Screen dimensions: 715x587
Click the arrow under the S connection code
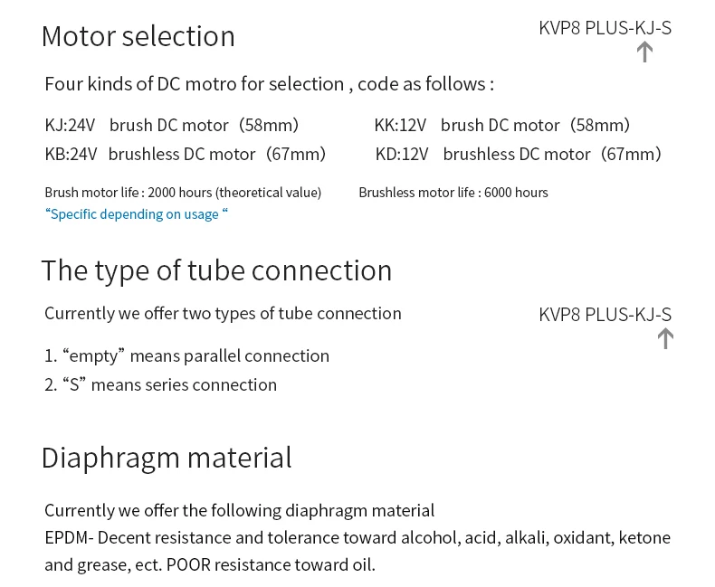665,338
